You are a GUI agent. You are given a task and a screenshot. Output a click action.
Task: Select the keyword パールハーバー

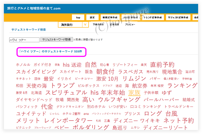point(161,100)
